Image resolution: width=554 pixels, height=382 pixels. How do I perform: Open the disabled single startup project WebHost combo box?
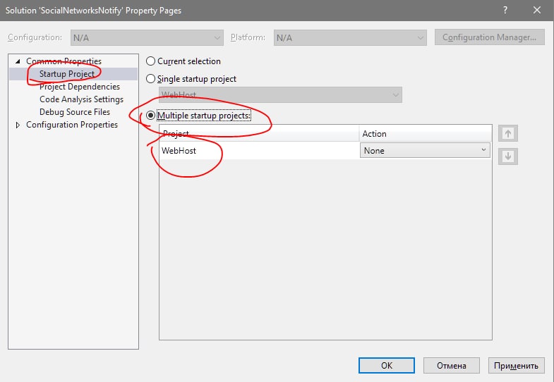(x=280, y=95)
